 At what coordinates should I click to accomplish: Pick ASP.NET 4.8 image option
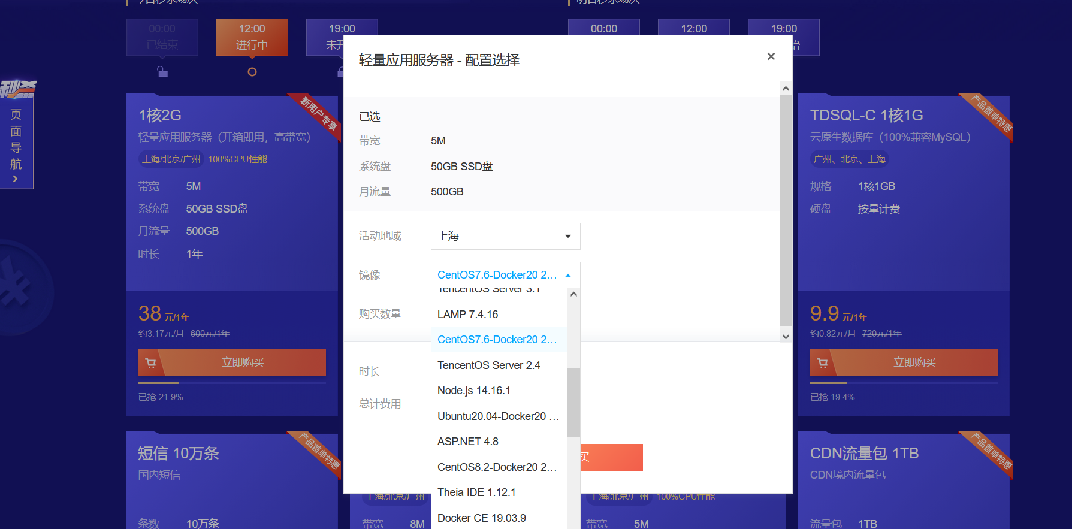coord(499,442)
